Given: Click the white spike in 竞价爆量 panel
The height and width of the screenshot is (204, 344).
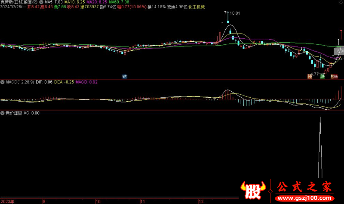Looking at the screenshot, I should coord(319,146).
